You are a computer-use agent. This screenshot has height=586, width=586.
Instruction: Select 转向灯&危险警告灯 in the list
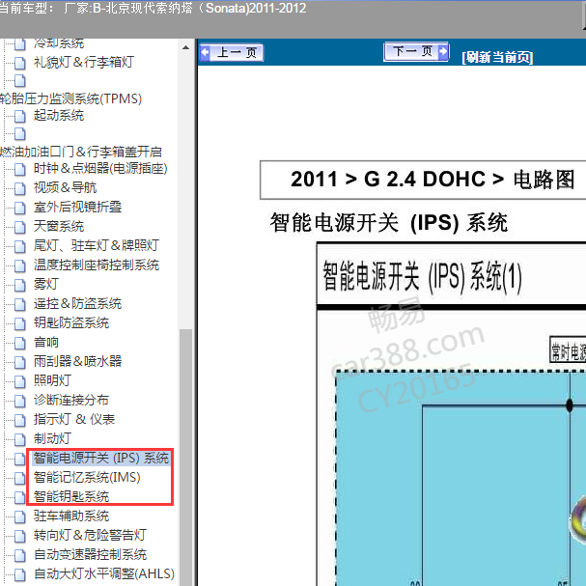tap(90, 535)
